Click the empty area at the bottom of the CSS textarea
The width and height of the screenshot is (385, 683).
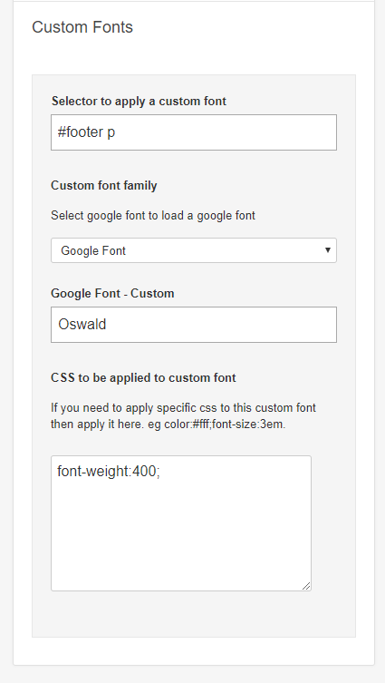pyautogui.click(x=181, y=566)
